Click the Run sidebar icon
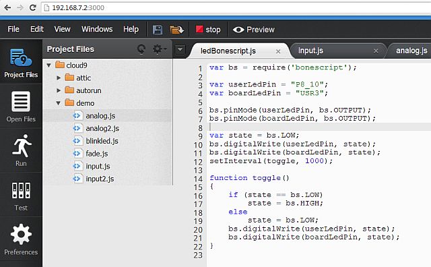Screen dimensions: 431x267 point(21,150)
